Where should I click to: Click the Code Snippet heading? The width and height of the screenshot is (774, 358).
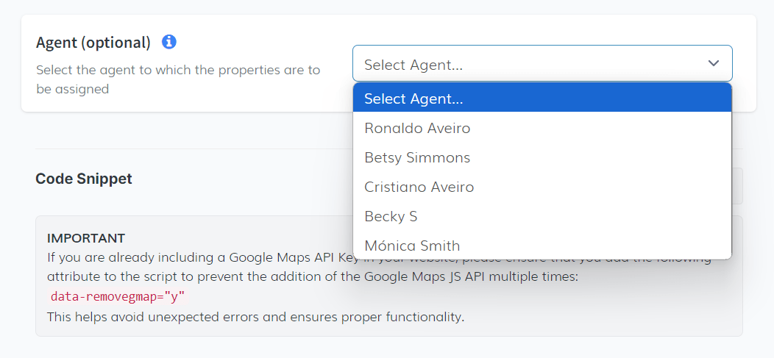(84, 179)
